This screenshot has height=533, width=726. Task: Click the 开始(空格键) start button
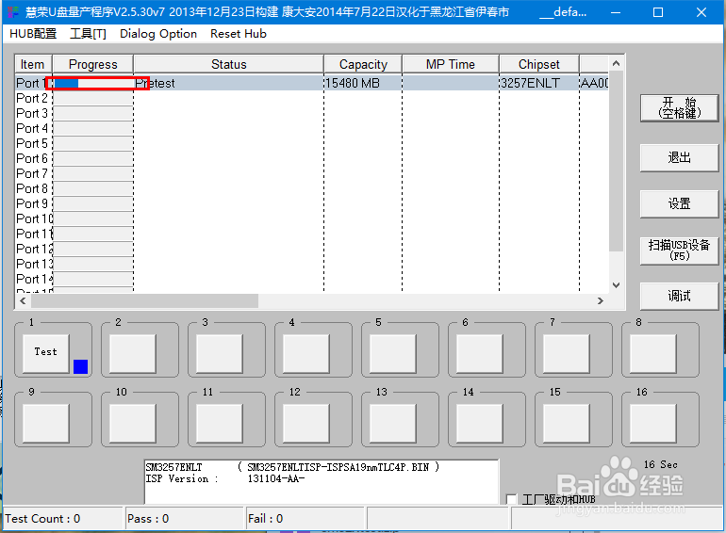coord(679,108)
